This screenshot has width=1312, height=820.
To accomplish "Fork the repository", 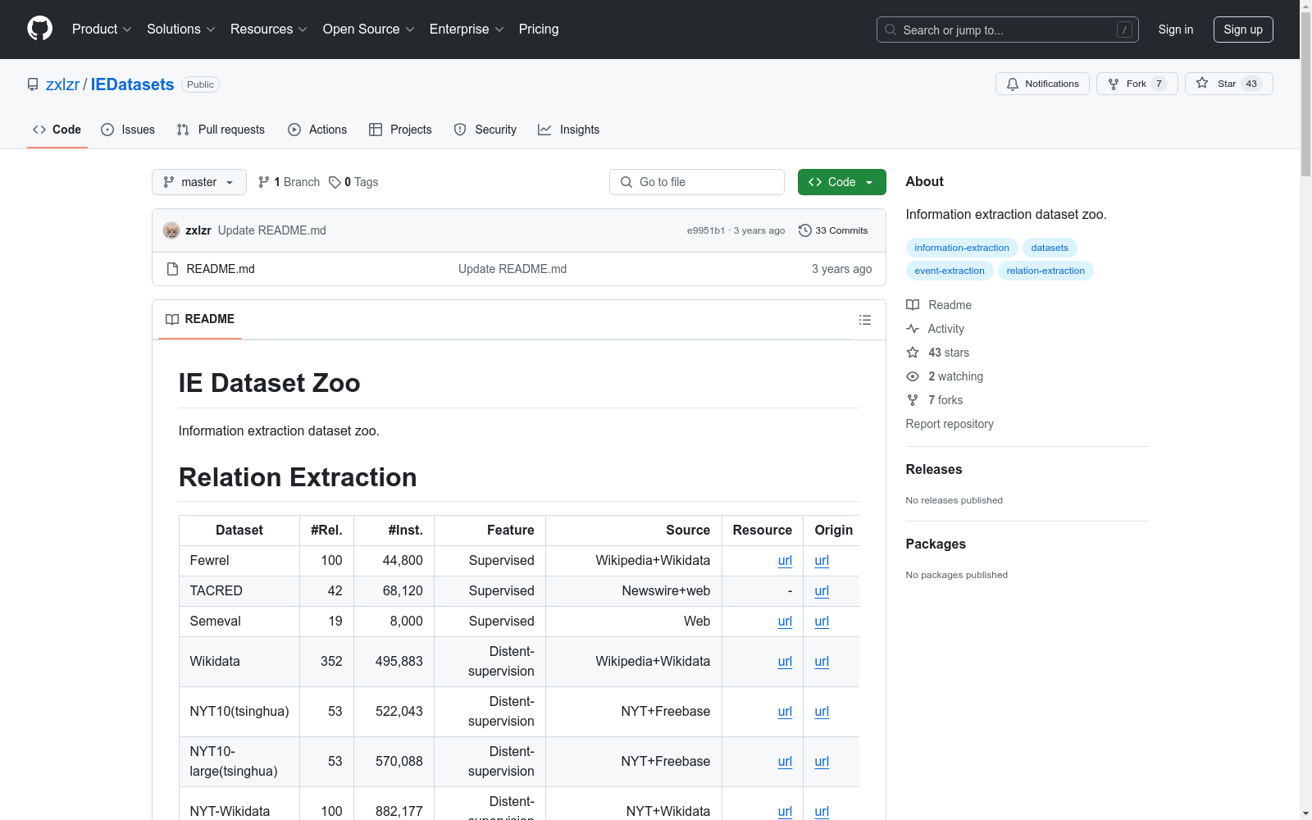I will pos(1137,84).
